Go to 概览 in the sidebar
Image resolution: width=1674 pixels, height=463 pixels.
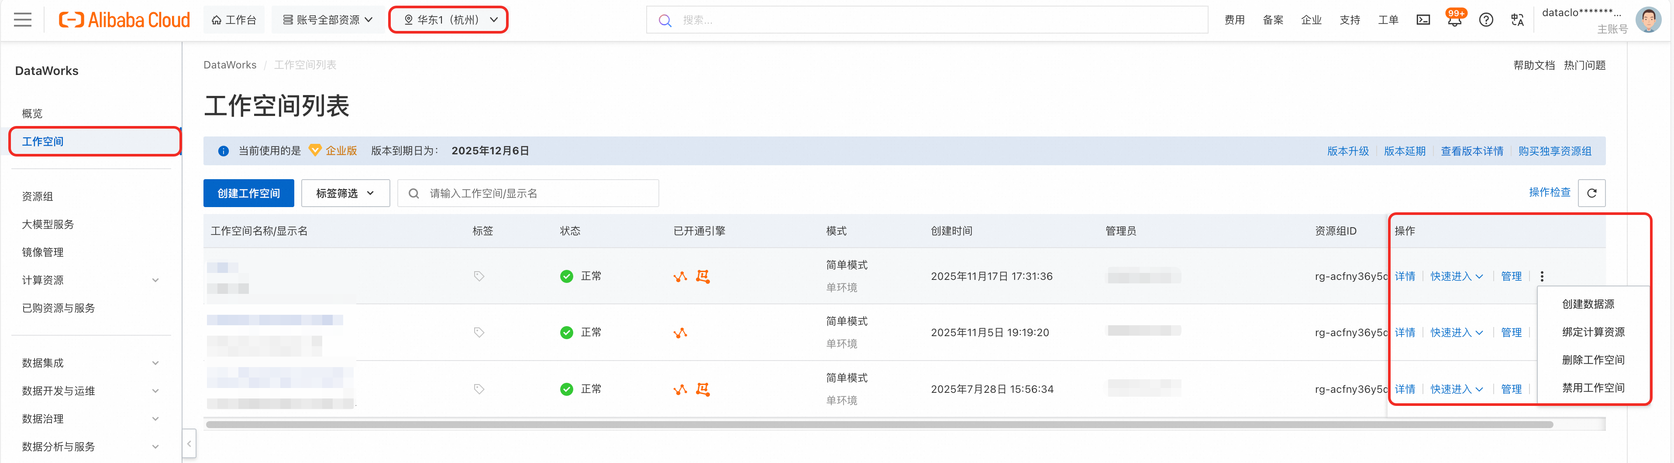[32, 113]
